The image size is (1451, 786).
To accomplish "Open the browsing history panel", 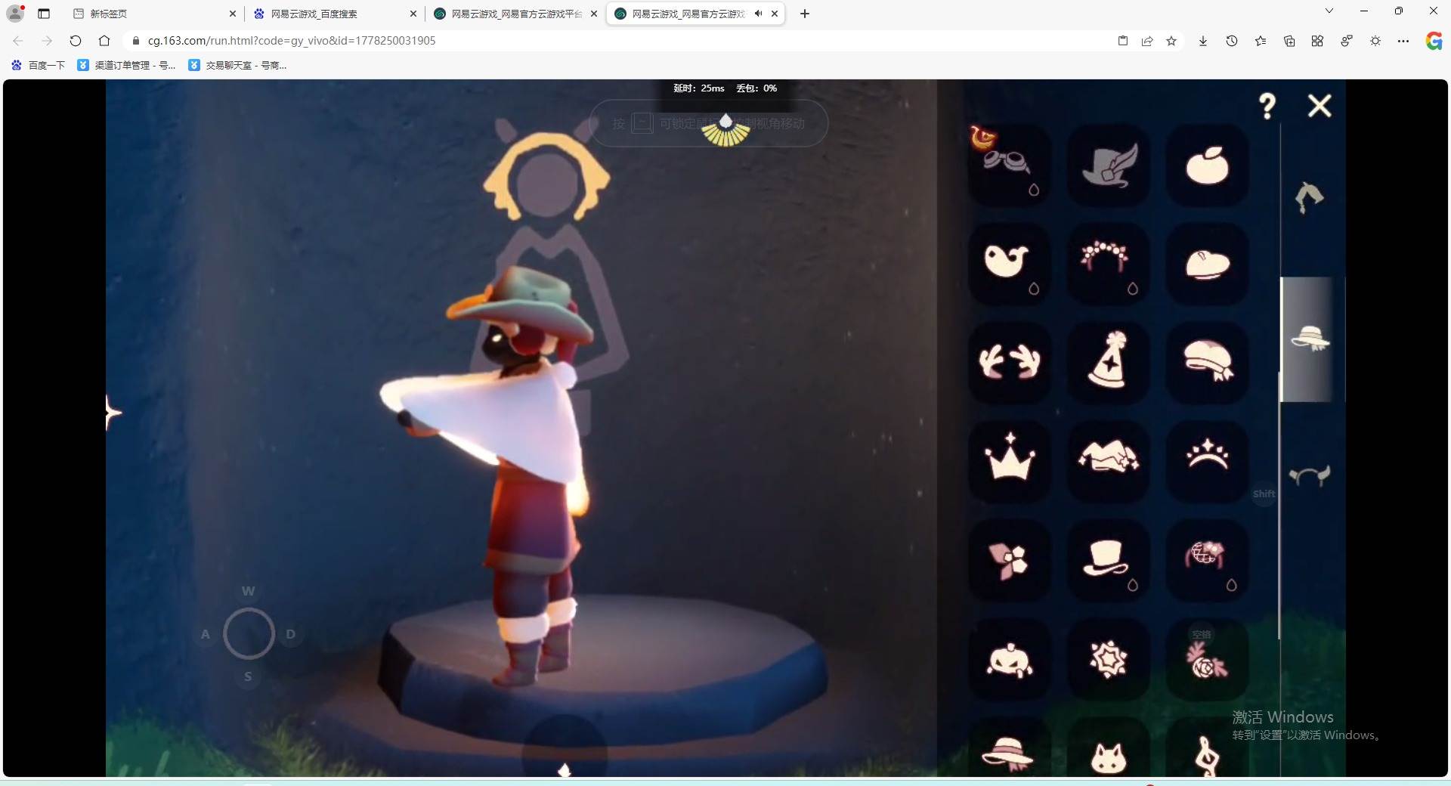I will 1232,41.
